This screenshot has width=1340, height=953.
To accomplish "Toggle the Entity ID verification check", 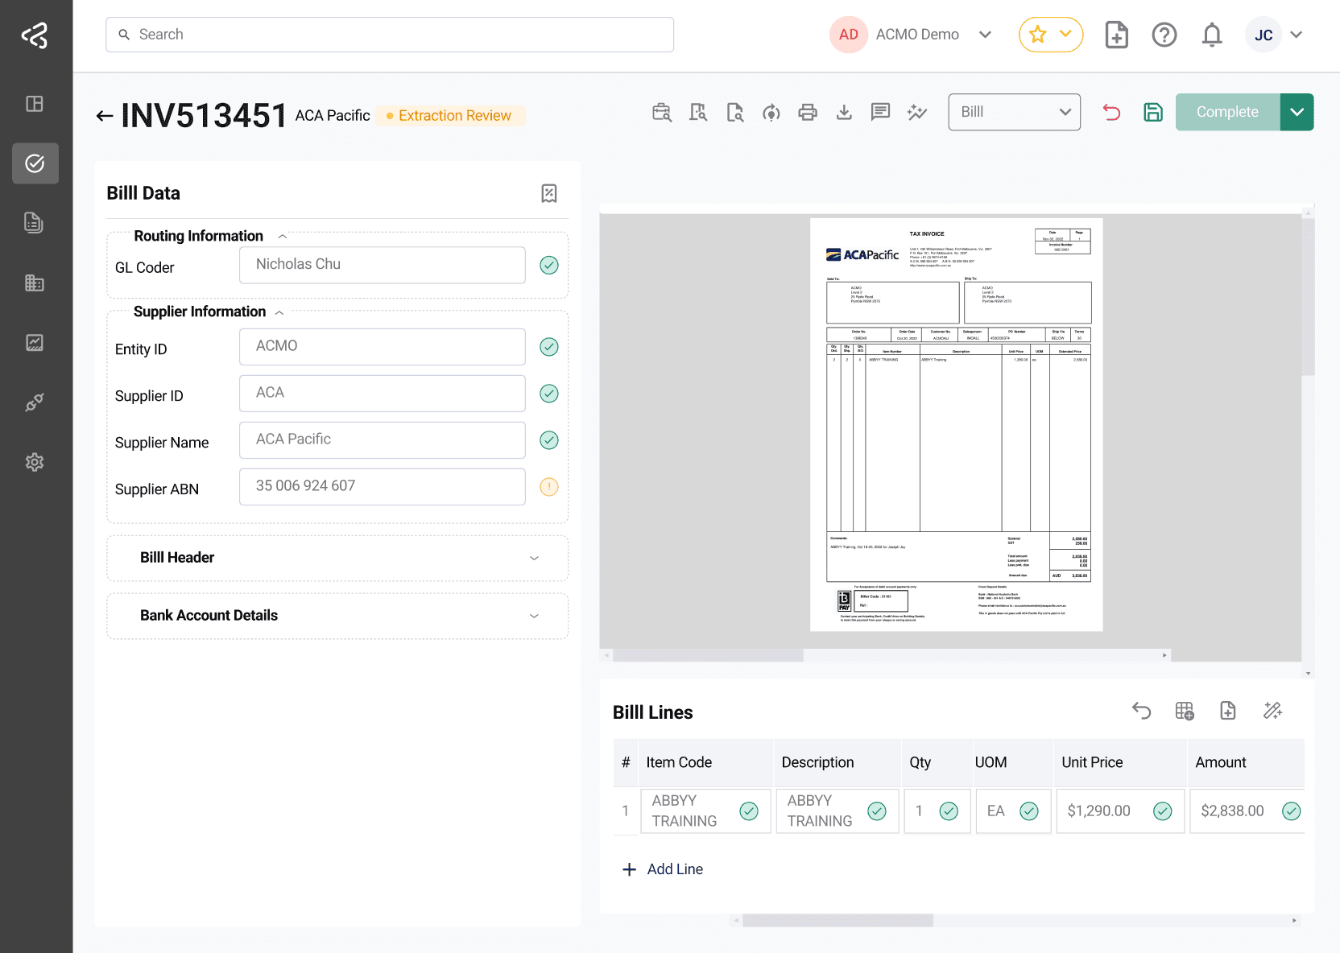I will coord(549,347).
